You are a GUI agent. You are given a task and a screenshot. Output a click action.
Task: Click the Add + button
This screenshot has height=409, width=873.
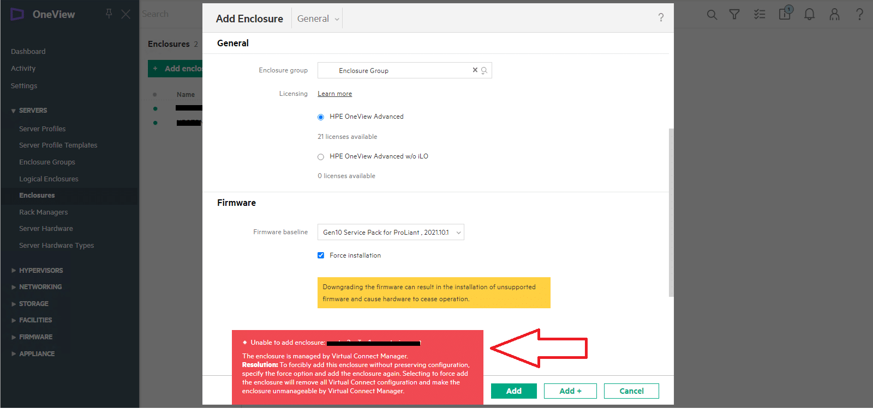click(x=570, y=392)
